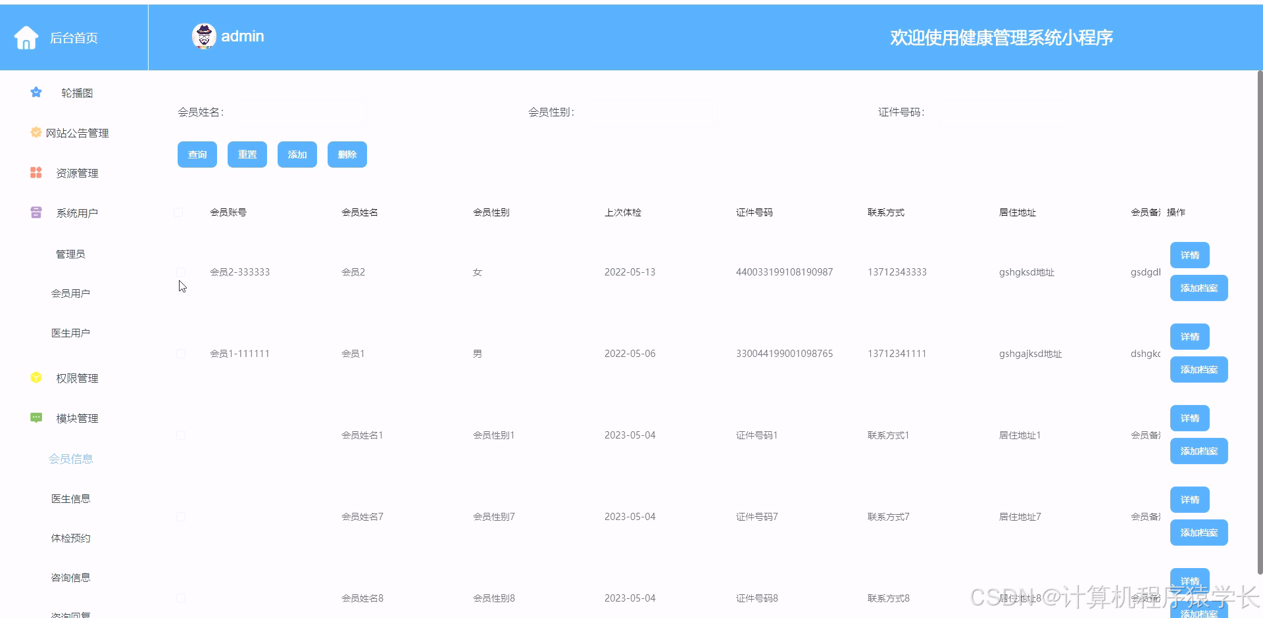The height and width of the screenshot is (618, 1263).
Task: Open 详情 for member 会员1
Action: (1190, 337)
